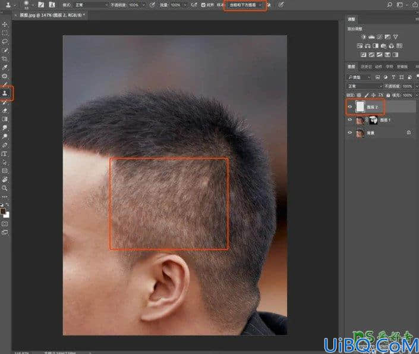The width and height of the screenshot is (419, 354).
Task: Add Channel Mixer adjustment
Action: pos(392,46)
